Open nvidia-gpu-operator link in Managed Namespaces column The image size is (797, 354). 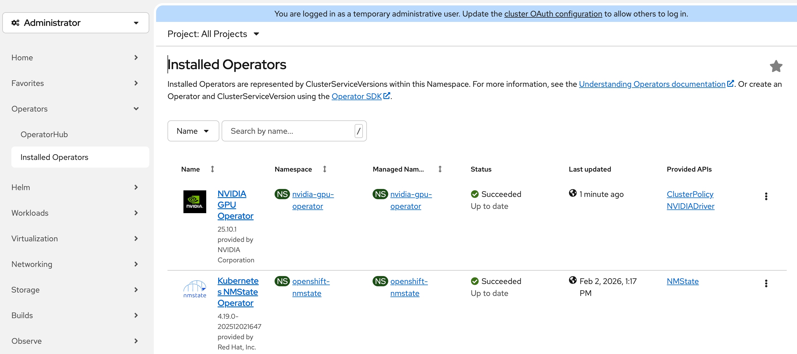click(x=411, y=200)
